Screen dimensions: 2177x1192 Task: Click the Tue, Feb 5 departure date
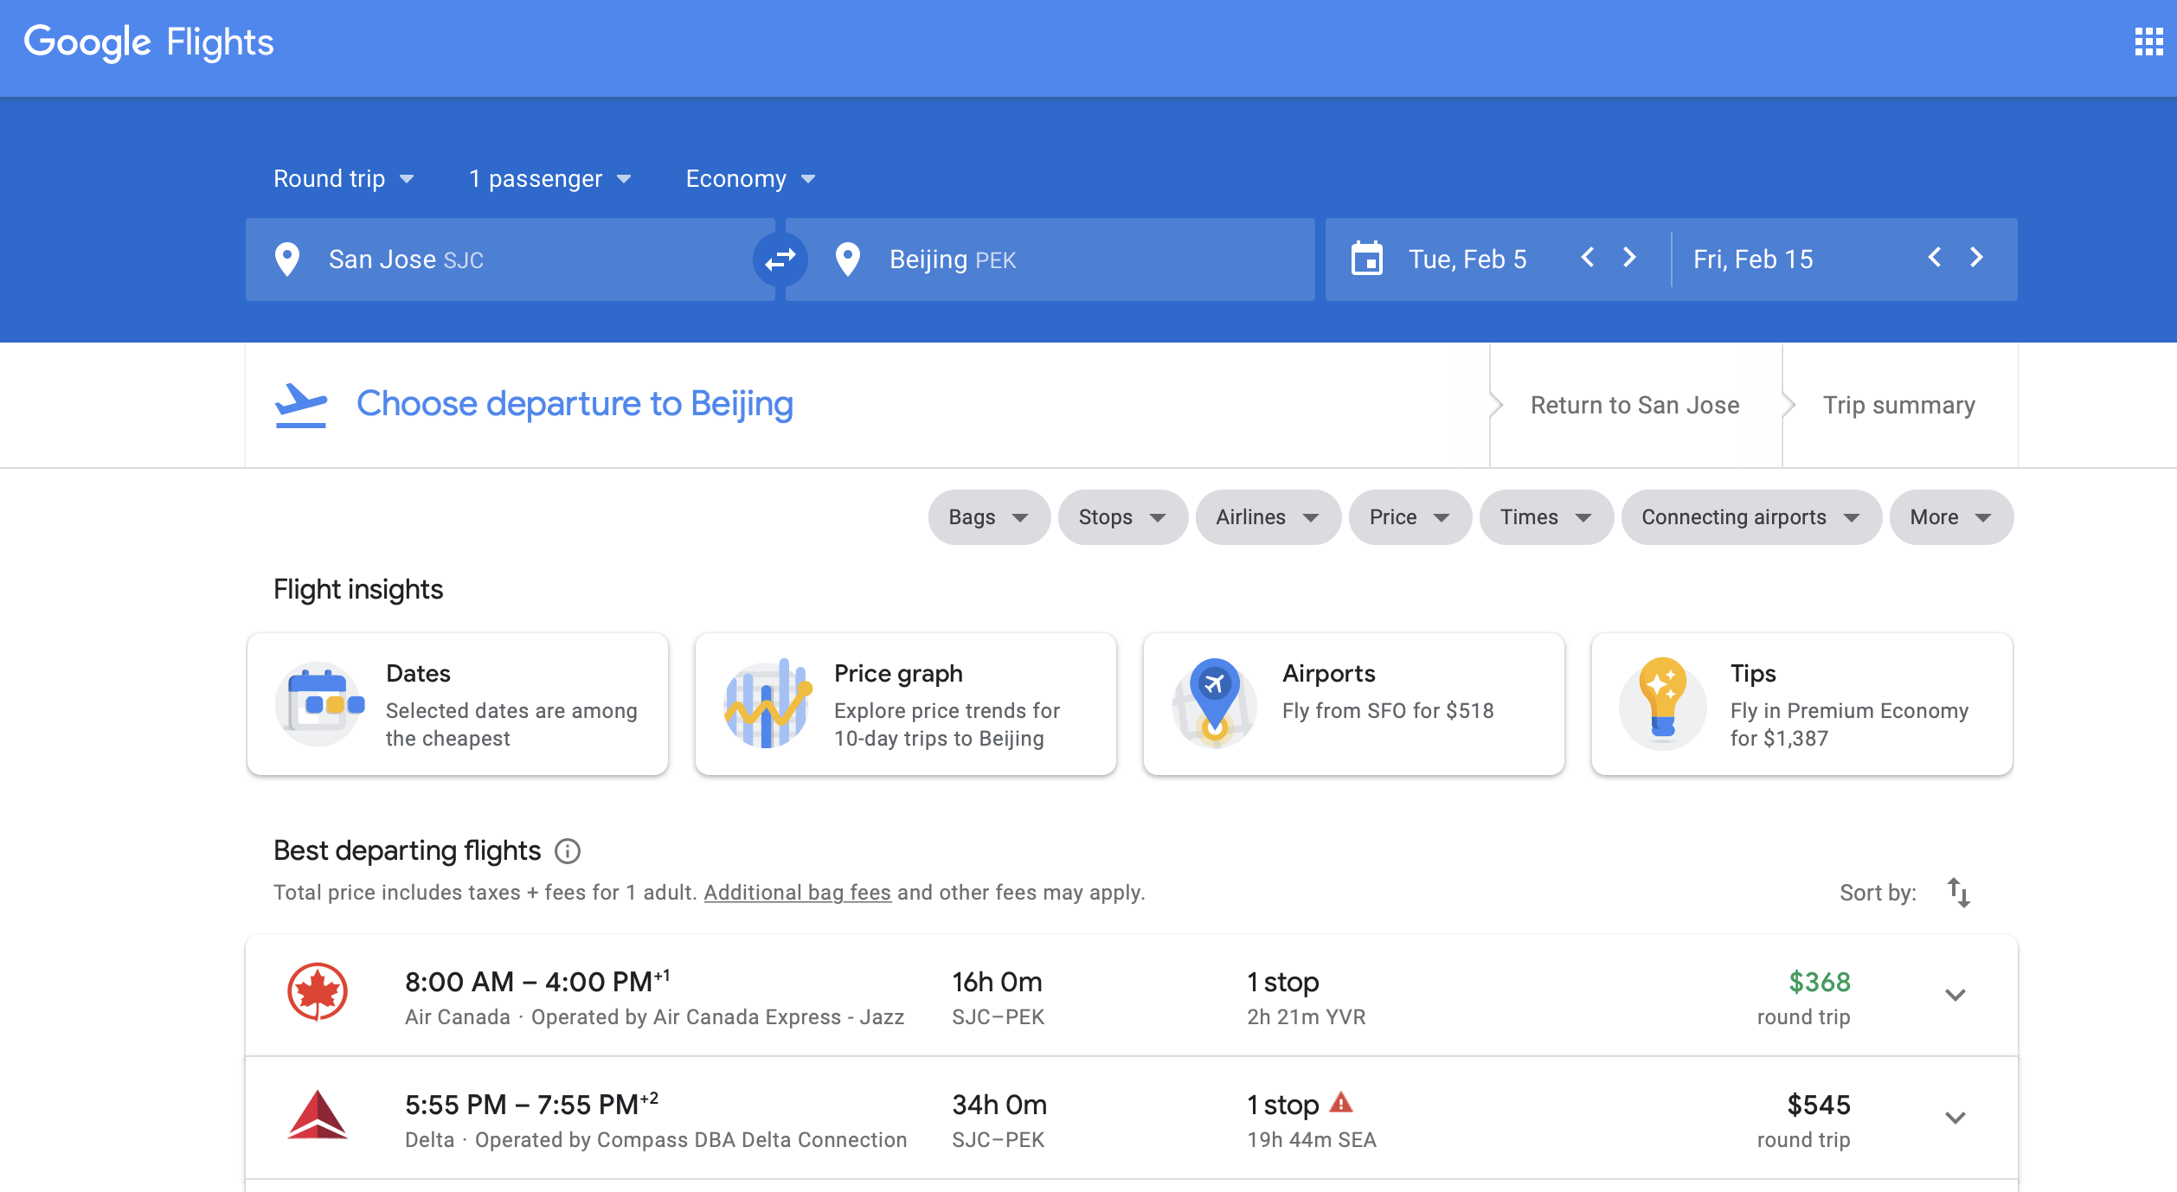click(1467, 260)
